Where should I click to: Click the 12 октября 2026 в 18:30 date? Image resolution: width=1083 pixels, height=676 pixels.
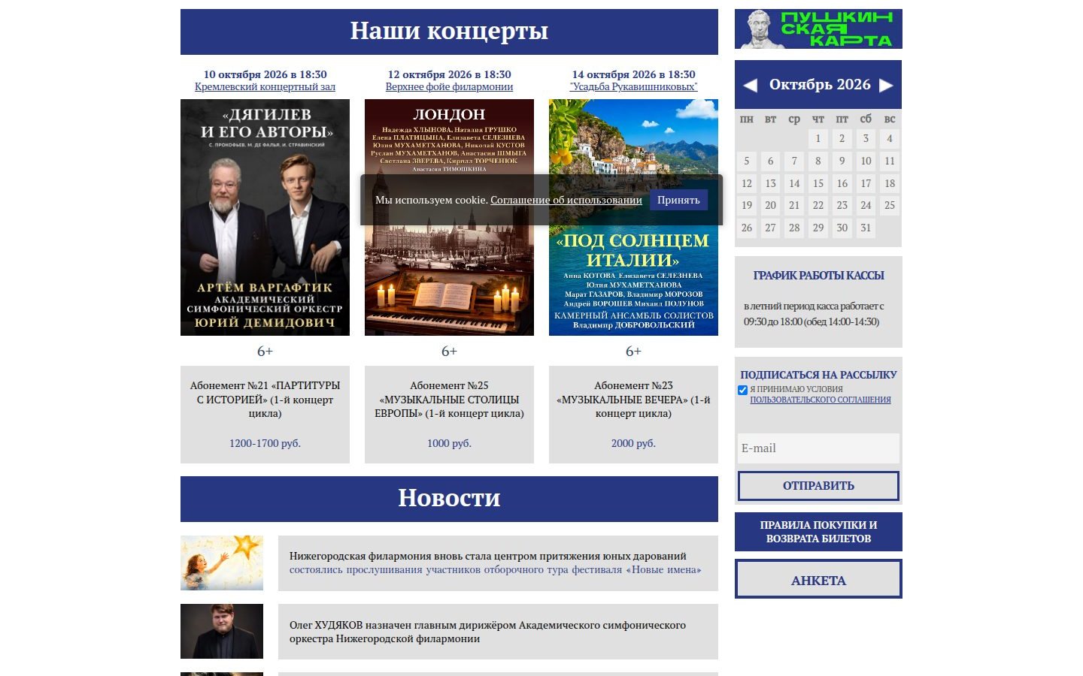(x=449, y=74)
